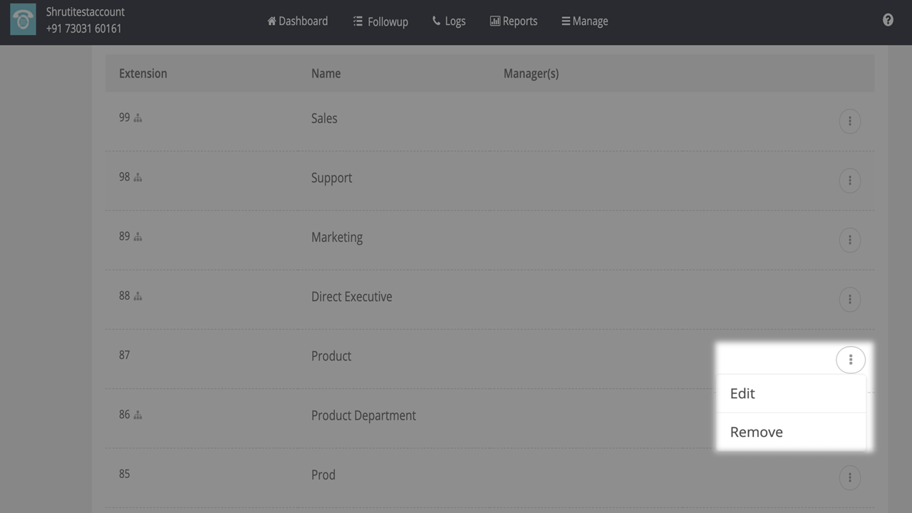912x513 pixels.
Task: Open three-dot menu for Support row
Action: [x=849, y=180]
